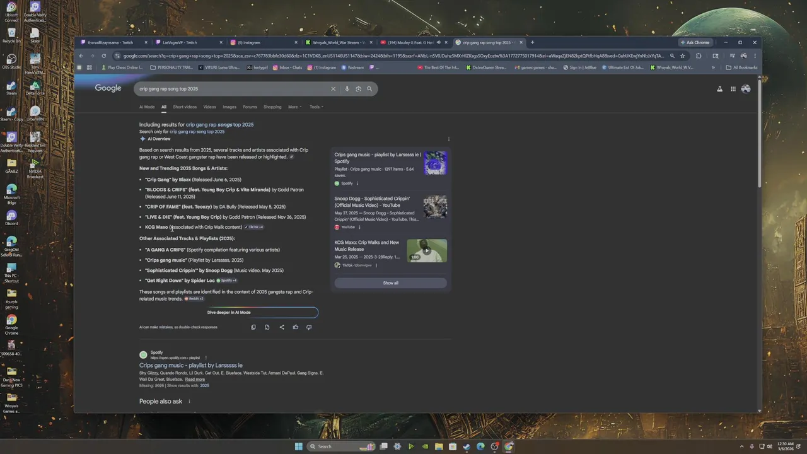Screen dimensions: 807x454
Task: Go back in Chrome
Action: (80, 55)
